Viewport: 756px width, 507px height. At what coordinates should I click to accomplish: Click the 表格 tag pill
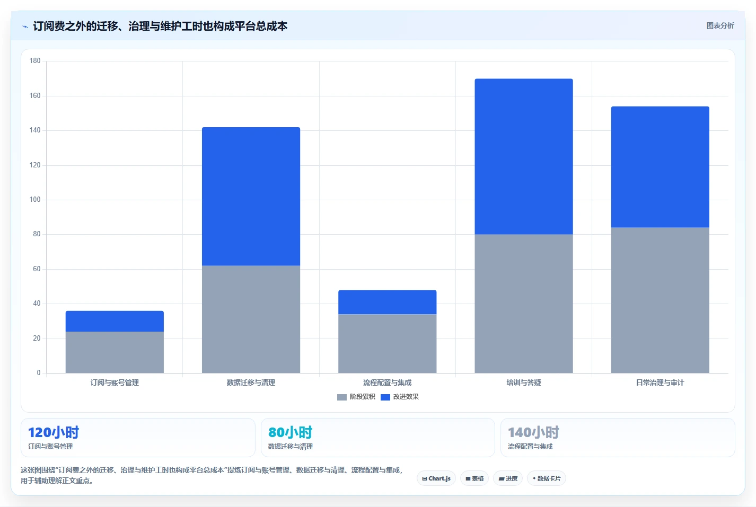click(x=474, y=478)
